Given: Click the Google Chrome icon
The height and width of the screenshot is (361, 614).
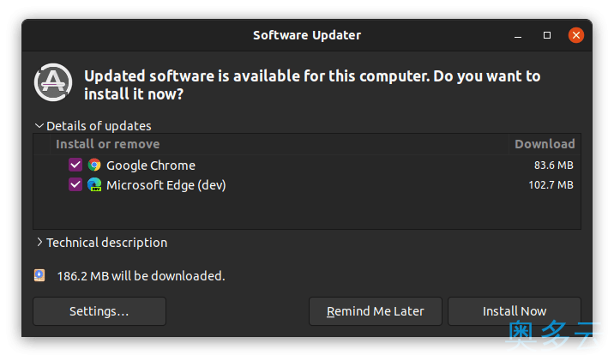Looking at the screenshot, I should (x=94, y=165).
